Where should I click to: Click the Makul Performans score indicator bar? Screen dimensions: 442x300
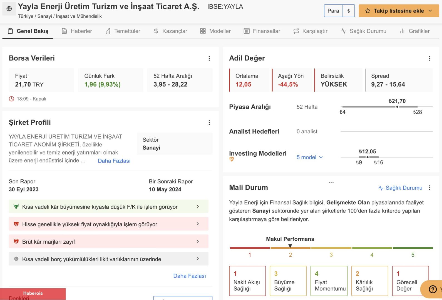click(331, 248)
